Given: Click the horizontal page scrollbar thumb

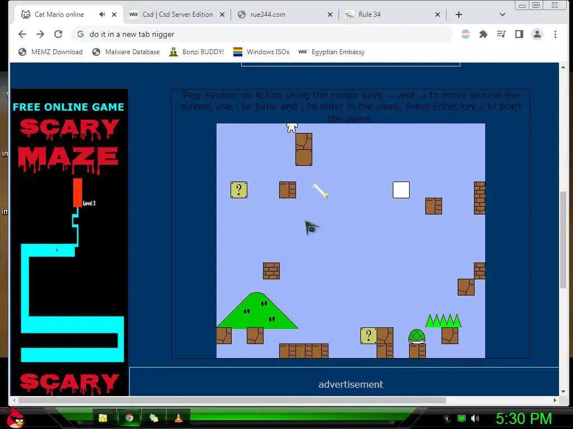Looking at the screenshot, I should coord(232,400).
